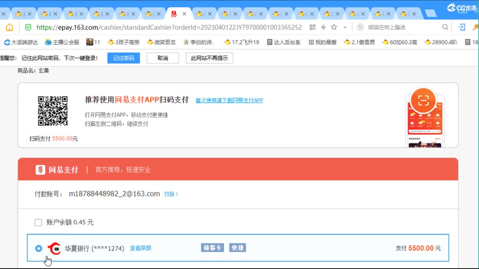
Task: Click the browser home icon
Action: click(x=9, y=27)
